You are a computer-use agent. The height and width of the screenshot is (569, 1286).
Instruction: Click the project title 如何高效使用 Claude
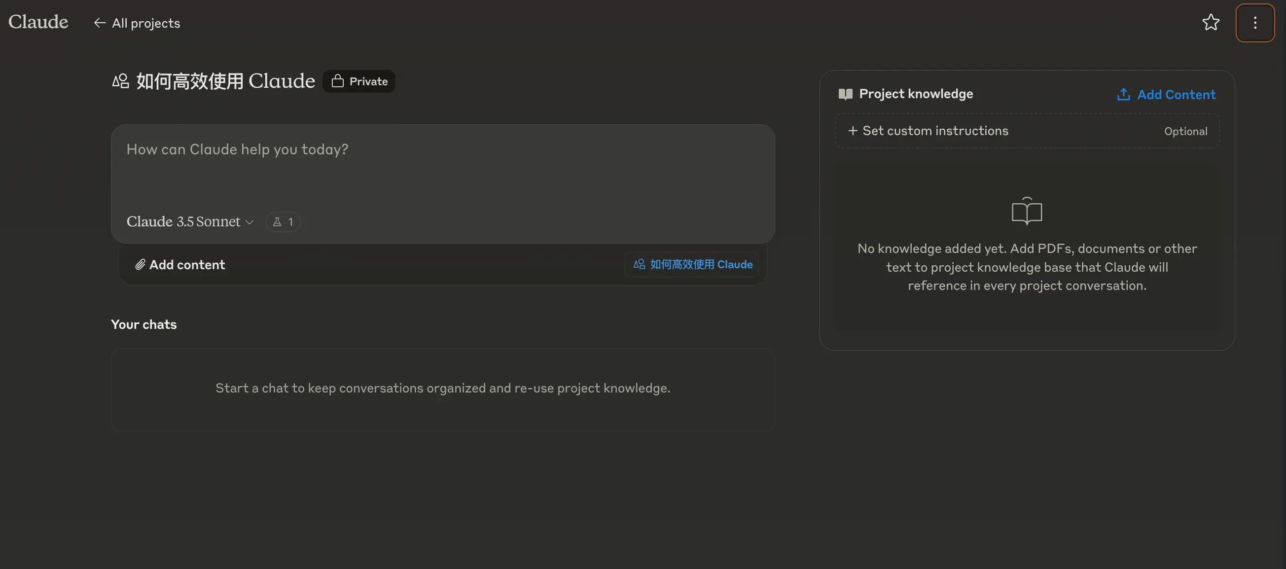tap(226, 81)
